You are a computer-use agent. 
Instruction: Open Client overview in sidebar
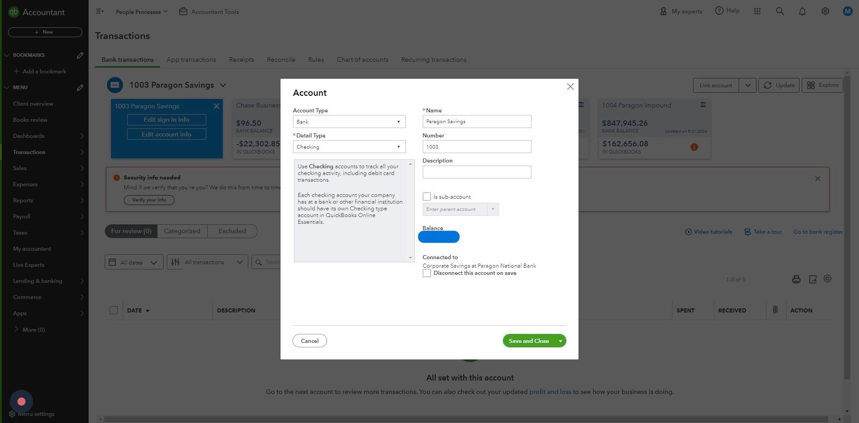(33, 104)
